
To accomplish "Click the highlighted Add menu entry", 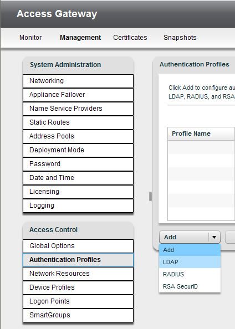I will (190, 250).
